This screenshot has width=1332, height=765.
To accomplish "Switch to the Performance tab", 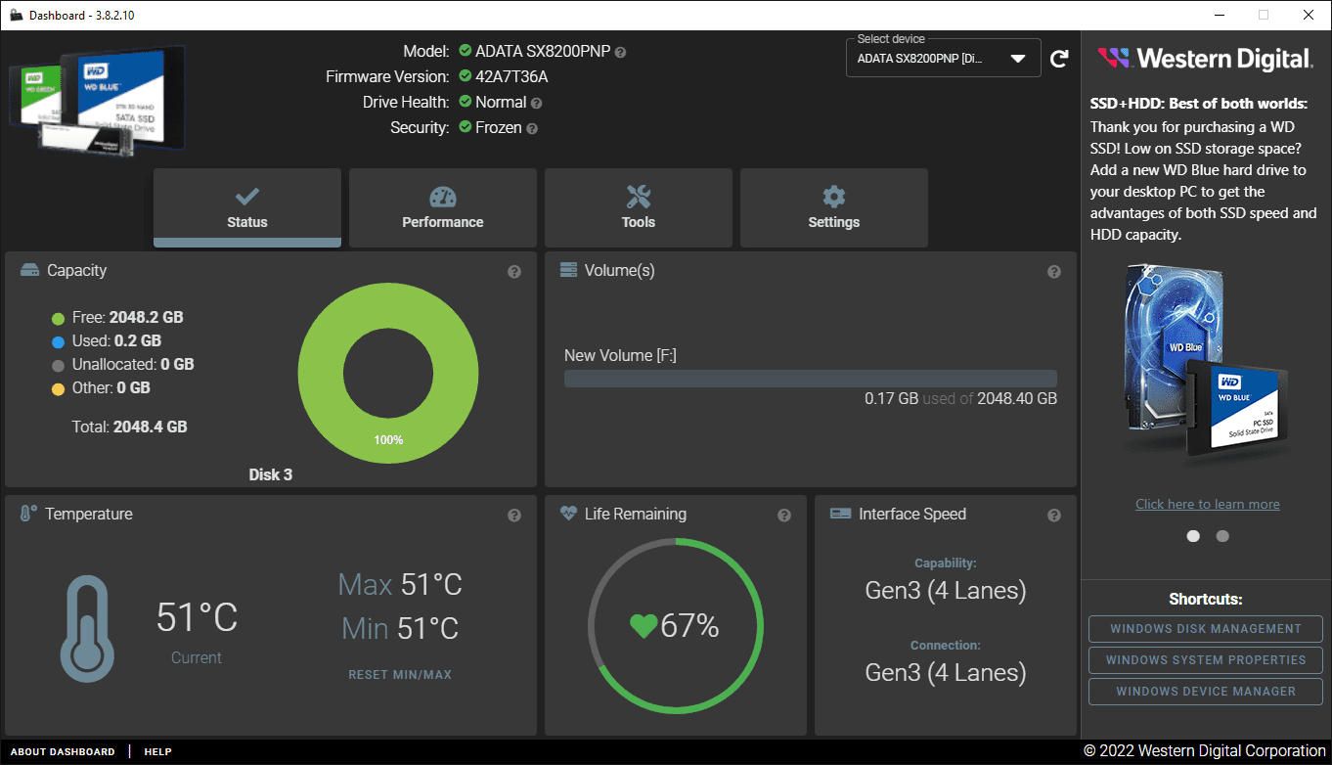I will coord(443,207).
